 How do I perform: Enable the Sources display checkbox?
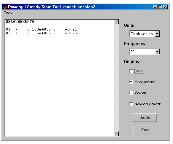coord(131,92)
